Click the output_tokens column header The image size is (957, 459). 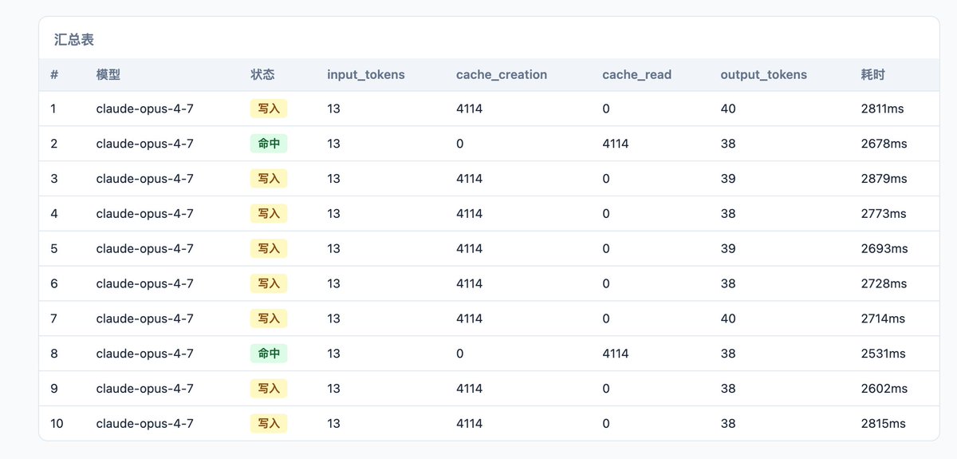pyautogui.click(x=764, y=74)
